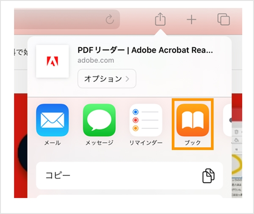Open the オプション options button
Screen dimensions: 254x214
pos(107,79)
